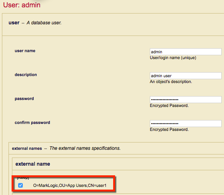Click the 'description' field label

pyautogui.click(x=26, y=75)
